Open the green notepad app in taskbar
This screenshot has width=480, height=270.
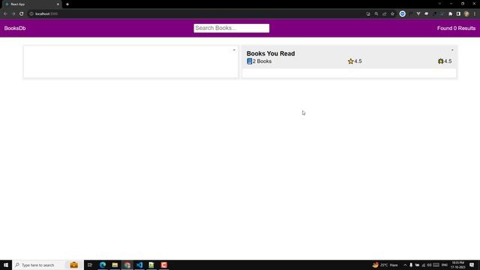click(x=151, y=265)
